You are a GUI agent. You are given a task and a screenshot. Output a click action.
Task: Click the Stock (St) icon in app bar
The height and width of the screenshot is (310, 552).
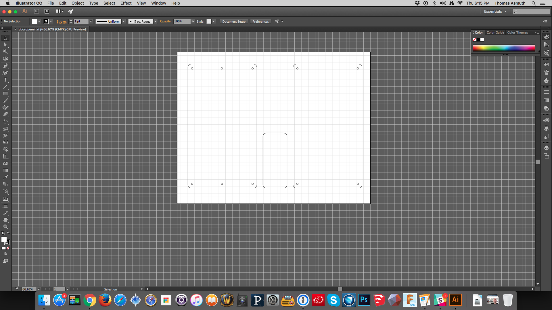47,11
